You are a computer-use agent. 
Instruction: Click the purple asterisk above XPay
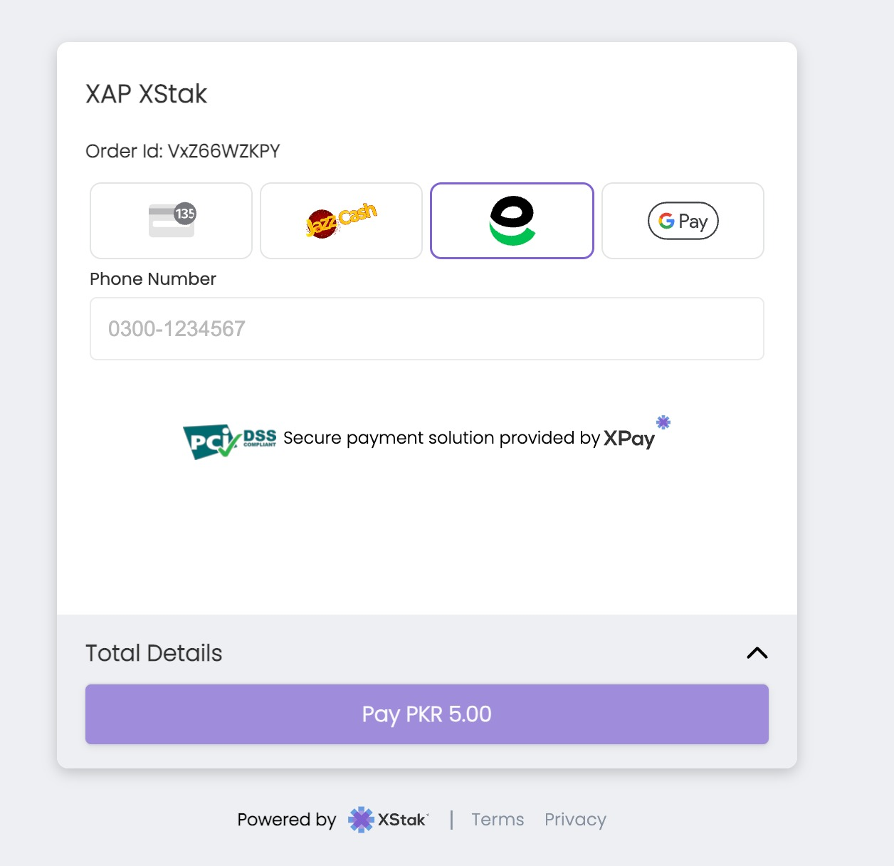(x=663, y=422)
